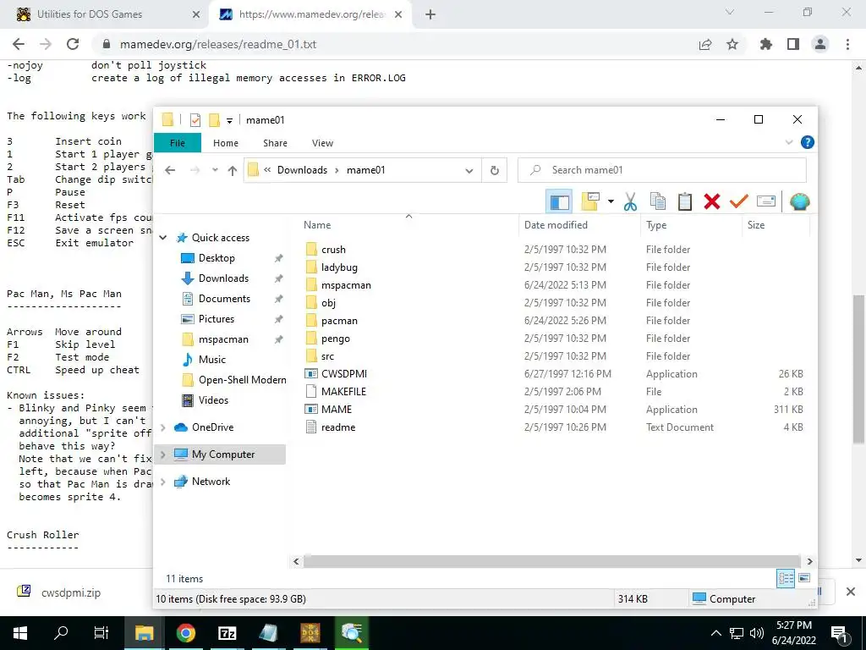The width and height of the screenshot is (866, 650).
Task: Go back in the Explorer window
Action: point(170,170)
